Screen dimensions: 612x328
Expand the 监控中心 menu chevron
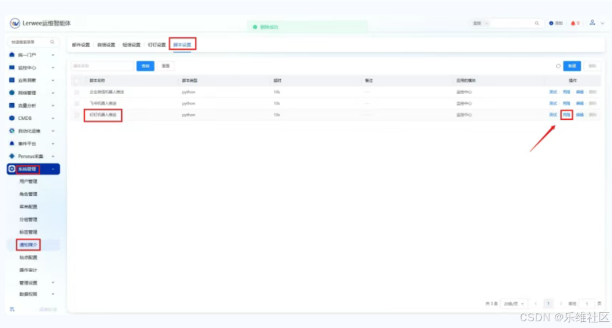click(x=53, y=68)
